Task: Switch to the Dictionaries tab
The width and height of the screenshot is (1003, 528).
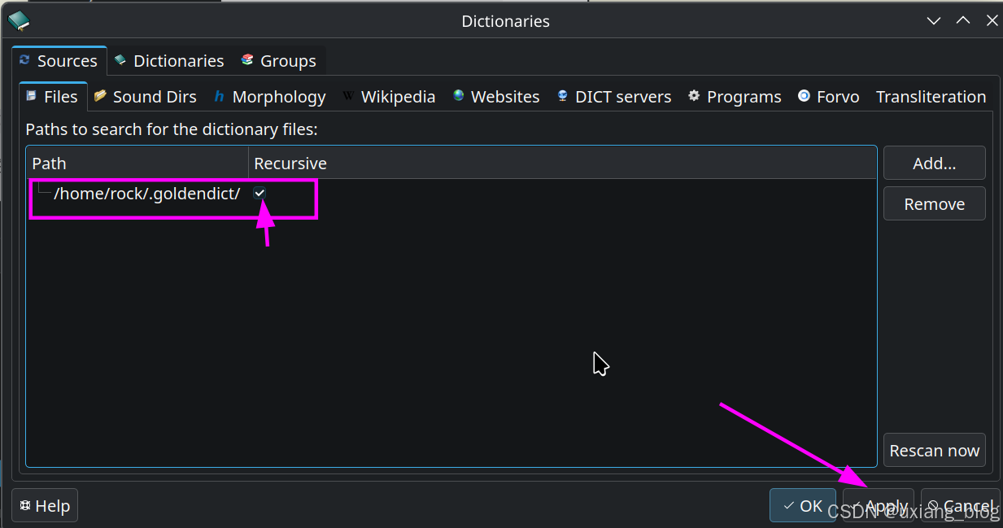Action: click(x=169, y=61)
